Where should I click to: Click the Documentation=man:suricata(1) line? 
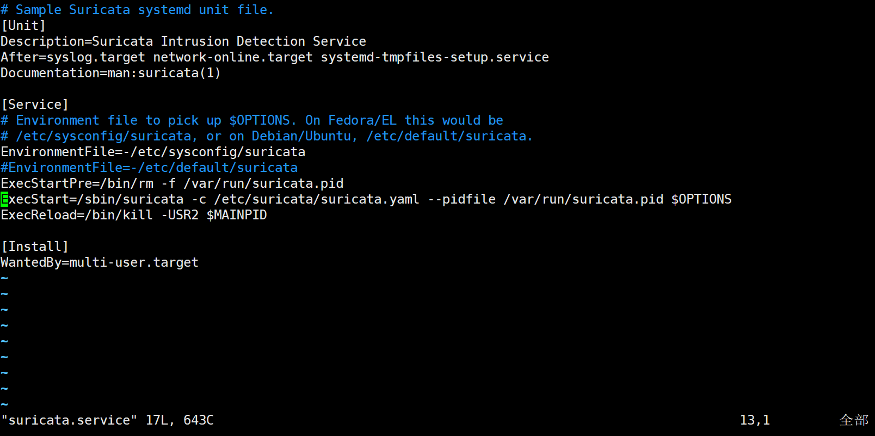110,73
